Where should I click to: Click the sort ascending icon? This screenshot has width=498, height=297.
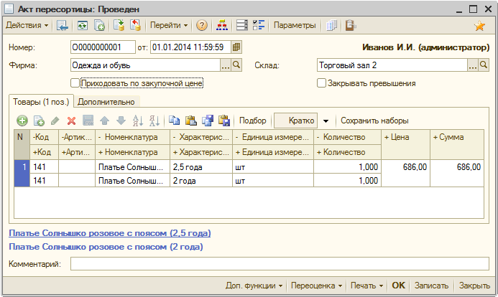(x=139, y=121)
